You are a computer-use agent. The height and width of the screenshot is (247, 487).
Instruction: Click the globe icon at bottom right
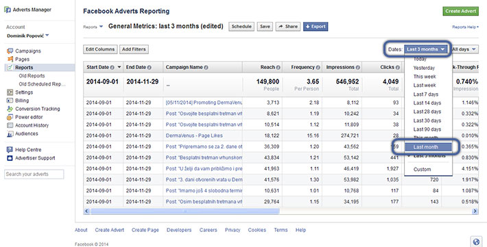tap(476, 242)
